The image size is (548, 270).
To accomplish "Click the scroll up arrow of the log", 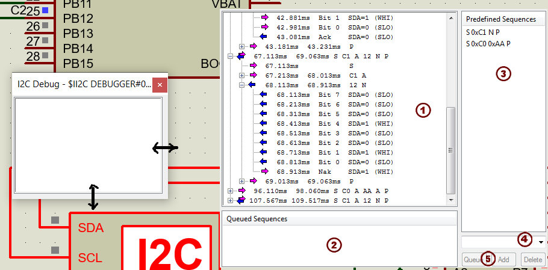I will tap(451, 17).
